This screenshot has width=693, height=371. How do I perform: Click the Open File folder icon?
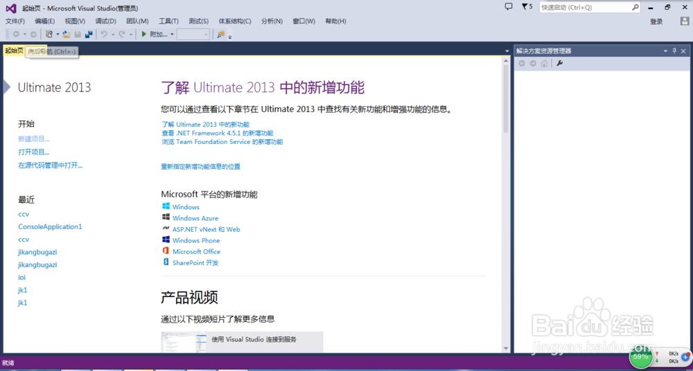tap(67, 34)
